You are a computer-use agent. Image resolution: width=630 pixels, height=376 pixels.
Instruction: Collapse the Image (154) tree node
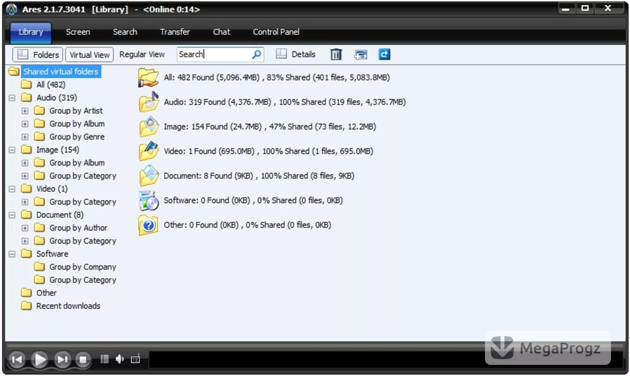(12, 150)
